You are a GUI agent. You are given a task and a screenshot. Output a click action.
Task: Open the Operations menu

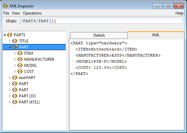click(32, 13)
